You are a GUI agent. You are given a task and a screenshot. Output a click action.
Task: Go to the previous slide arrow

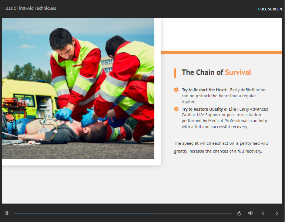pos(263,213)
